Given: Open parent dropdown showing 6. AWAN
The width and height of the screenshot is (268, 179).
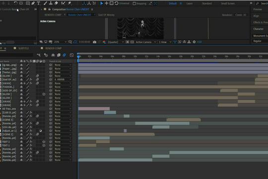Looking at the screenshot, I should tap(63, 80).
